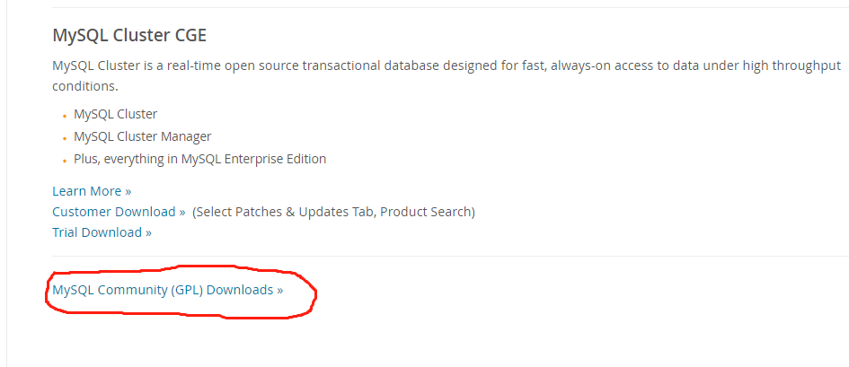
Task: Click the left vertical page border
Action: pos(7,179)
